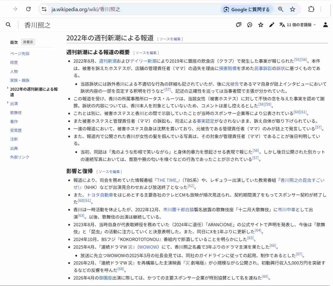The height and width of the screenshot is (286, 333).
Task: Open the トヨタ自動車 link
Action: pos(100,195)
